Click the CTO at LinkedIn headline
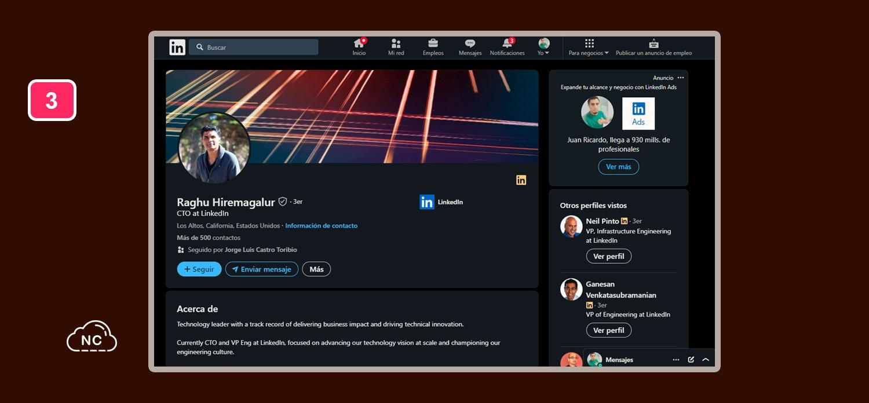Screen dimensions: 869x403 click(203, 214)
